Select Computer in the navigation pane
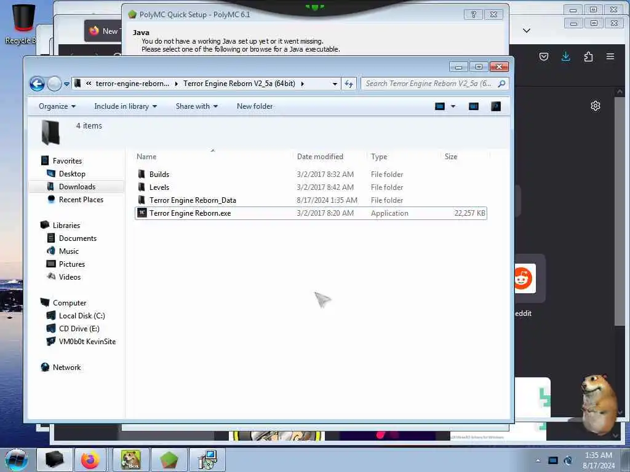This screenshot has width=630, height=472. pyautogui.click(x=63, y=302)
